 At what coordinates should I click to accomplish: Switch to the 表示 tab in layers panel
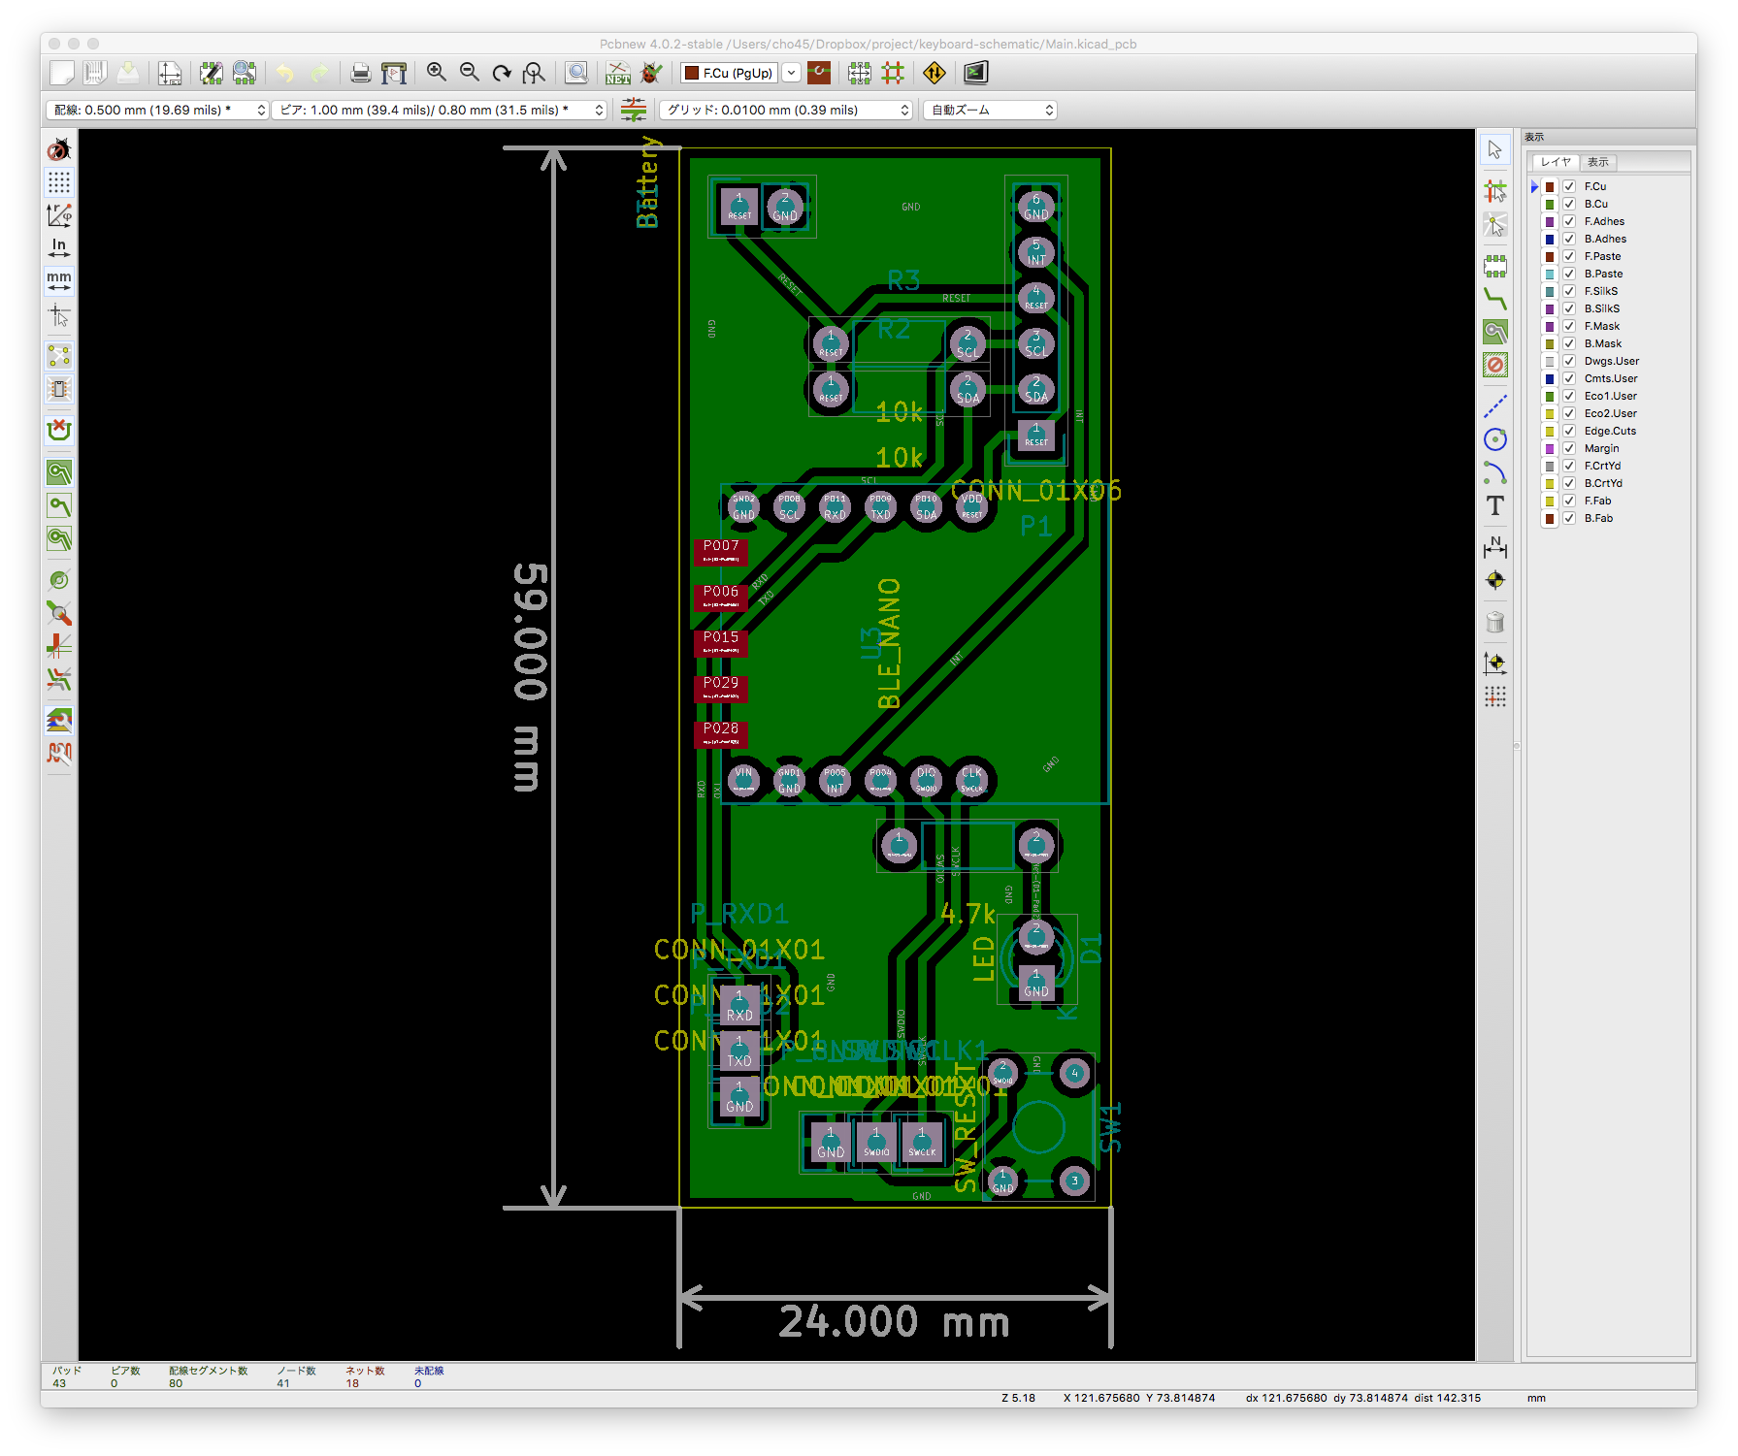[x=1597, y=162]
